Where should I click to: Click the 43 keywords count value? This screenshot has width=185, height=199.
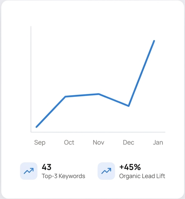pyautogui.click(x=47, y=167)
